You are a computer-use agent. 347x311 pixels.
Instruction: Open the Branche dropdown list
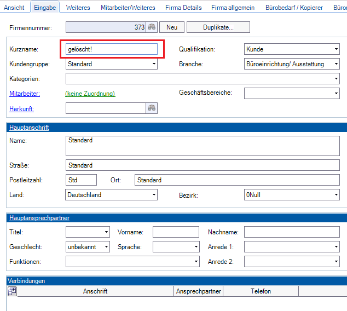tap(336, 64)
